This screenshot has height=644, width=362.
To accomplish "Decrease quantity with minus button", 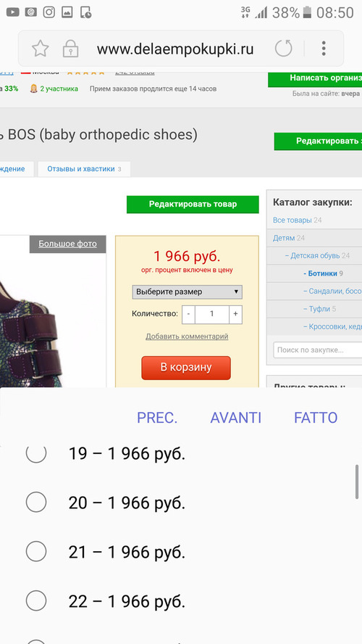I will [x=188, y=314].
